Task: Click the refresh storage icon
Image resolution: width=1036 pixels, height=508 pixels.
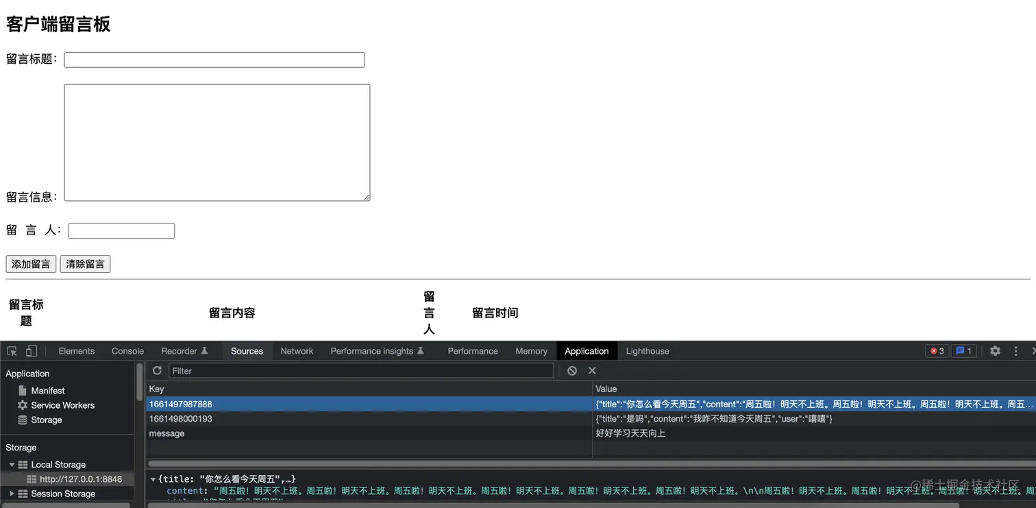Action: [x=157, y=370]
